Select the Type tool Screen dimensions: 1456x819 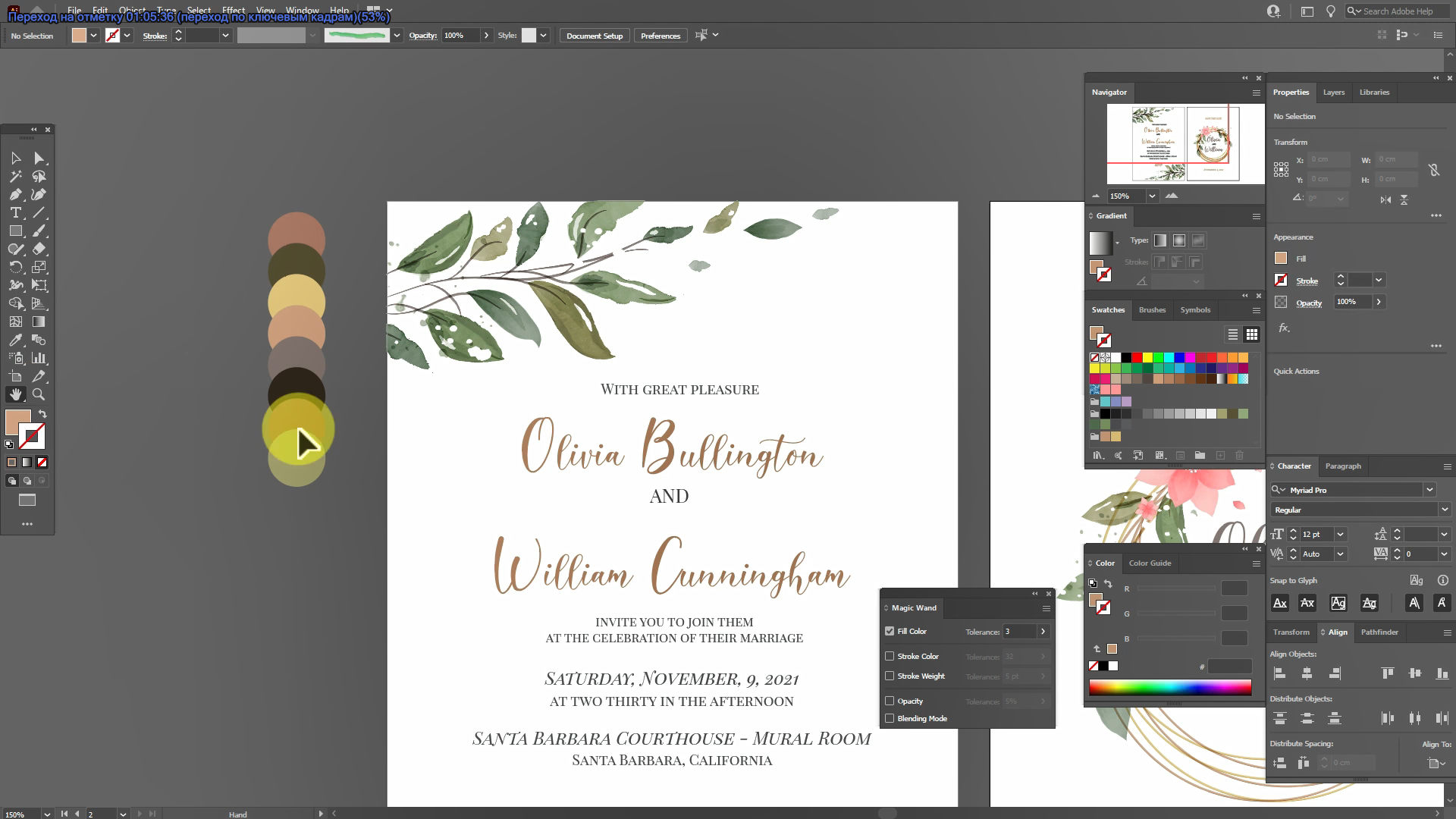coord(15,213)
